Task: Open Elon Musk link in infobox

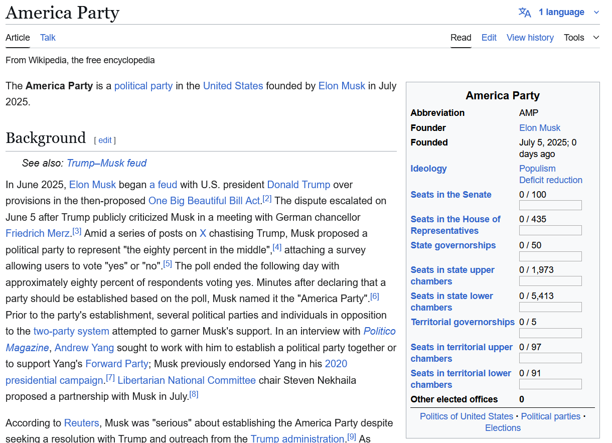Action: coord(540,128)
